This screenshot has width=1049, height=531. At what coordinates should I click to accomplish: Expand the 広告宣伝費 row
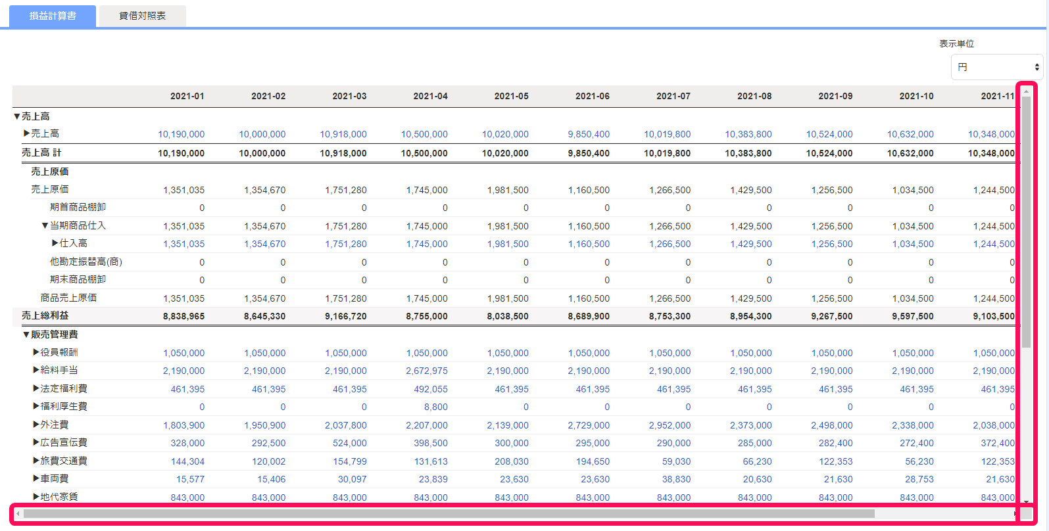[x=36, y=442]
